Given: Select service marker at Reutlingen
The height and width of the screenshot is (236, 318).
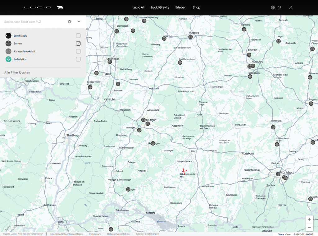Looking at the screenshot, I should 153,143.
